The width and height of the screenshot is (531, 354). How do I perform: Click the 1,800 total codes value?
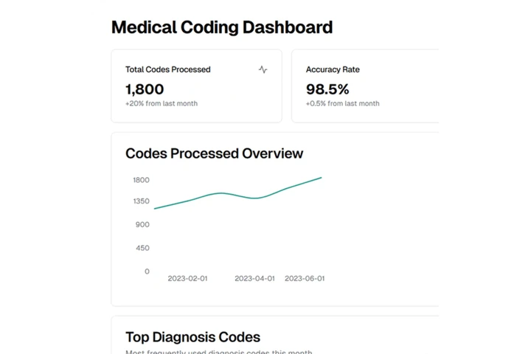coord(145,89)
